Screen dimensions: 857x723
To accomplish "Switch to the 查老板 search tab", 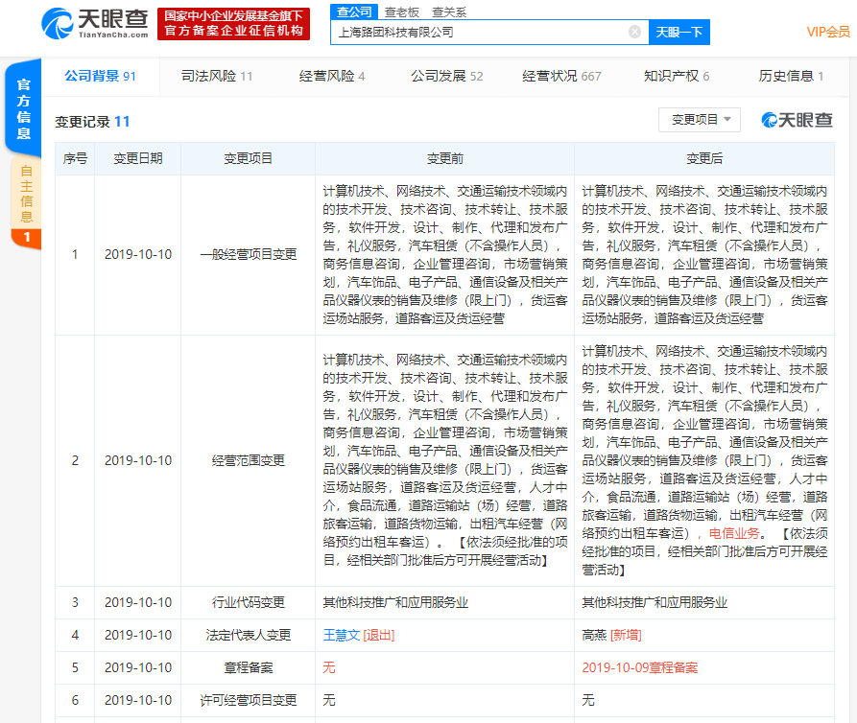I will [401, 12].
